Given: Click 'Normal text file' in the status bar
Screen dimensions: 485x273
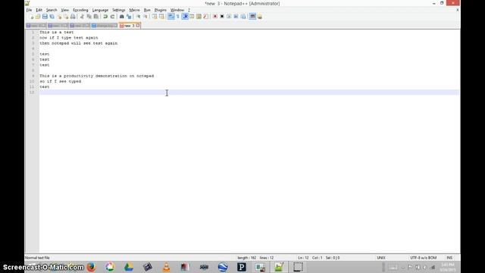Looking at the screenshot, I should 37,258.
